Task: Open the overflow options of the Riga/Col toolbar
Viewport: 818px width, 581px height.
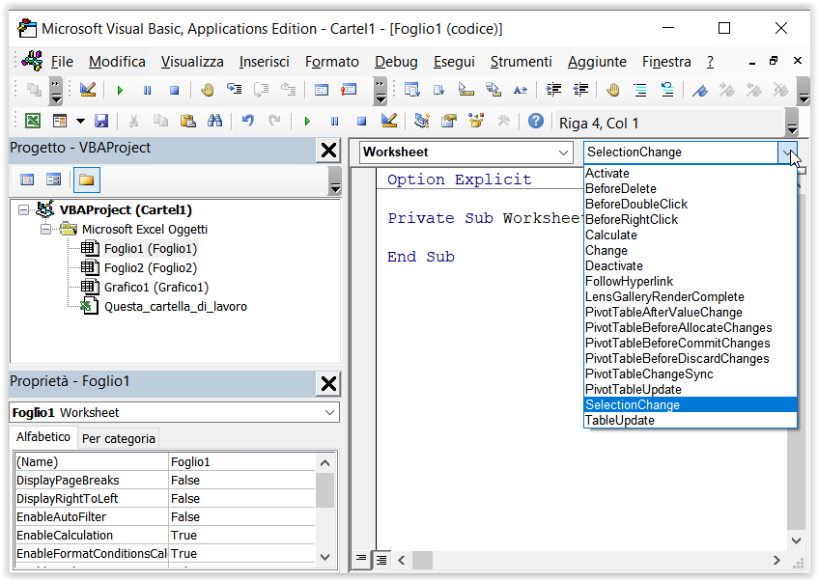Action: pyautogui.click(x=792, y=124)
